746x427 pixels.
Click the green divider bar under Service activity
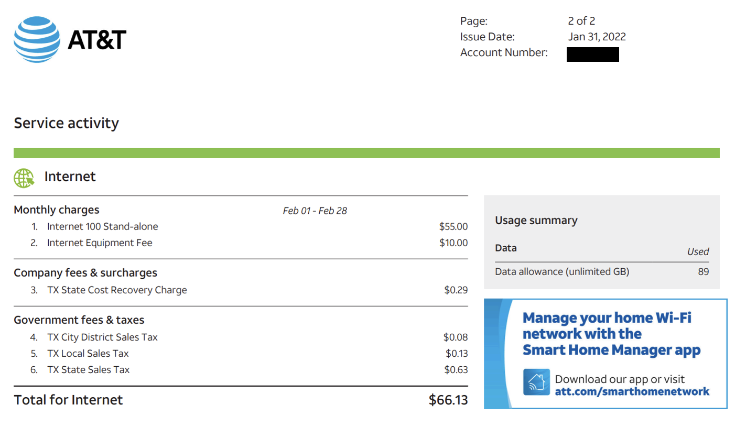tap(366, 152)
